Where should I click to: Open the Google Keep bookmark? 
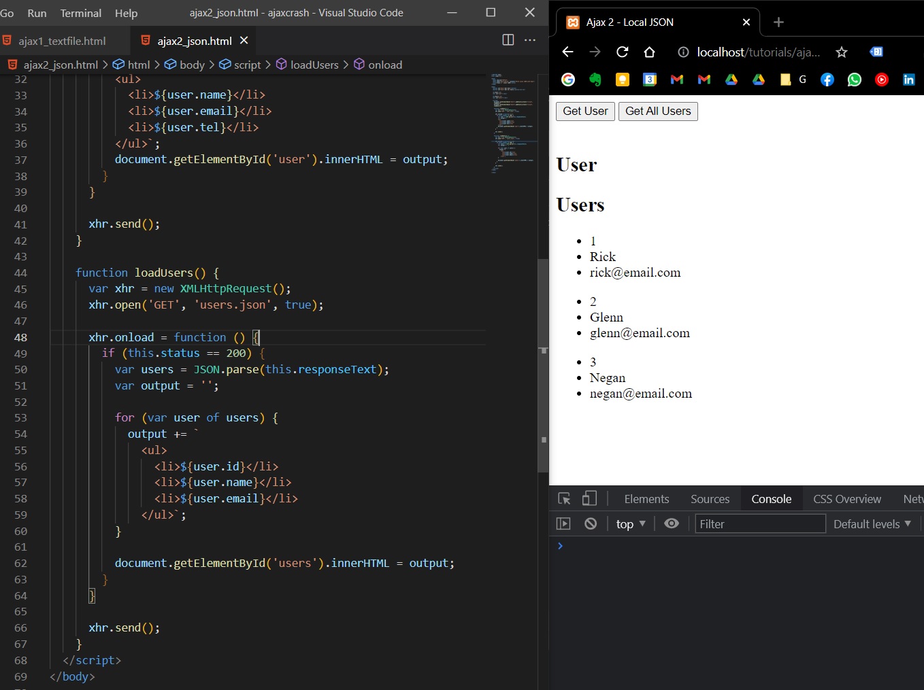(623, 80)
